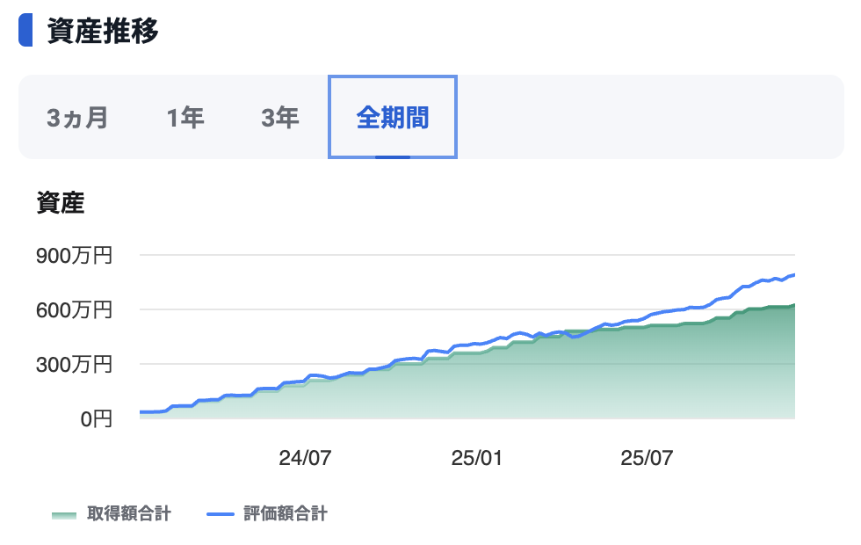Click the 資産 chart title
The height and width of the screenshot is (545, 861).
tap(60, 203)
